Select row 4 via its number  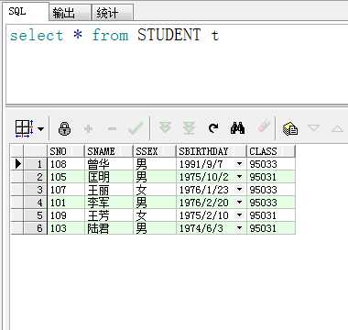click(x=35, y=203)
